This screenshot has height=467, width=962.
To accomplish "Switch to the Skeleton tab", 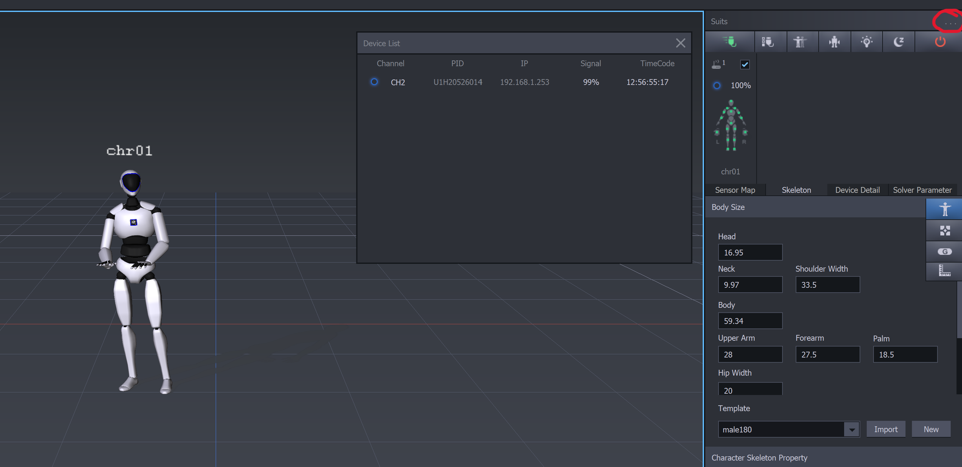I will [796, 190].
